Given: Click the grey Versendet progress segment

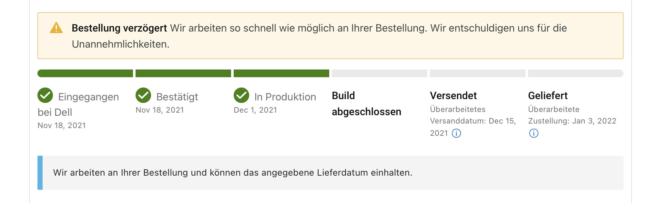Looking at the screenshot, I should (x=478, y=73).
